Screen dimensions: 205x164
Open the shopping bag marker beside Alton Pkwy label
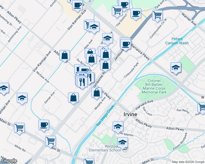point(64,55)
